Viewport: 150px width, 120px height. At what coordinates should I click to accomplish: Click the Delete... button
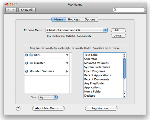(118, 36)
